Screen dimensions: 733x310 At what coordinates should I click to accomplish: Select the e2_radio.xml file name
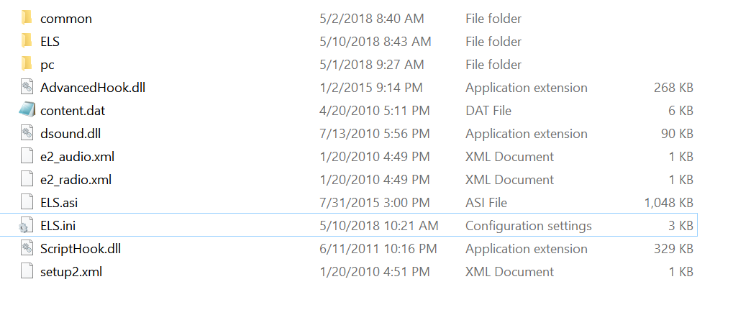point(76,180)
